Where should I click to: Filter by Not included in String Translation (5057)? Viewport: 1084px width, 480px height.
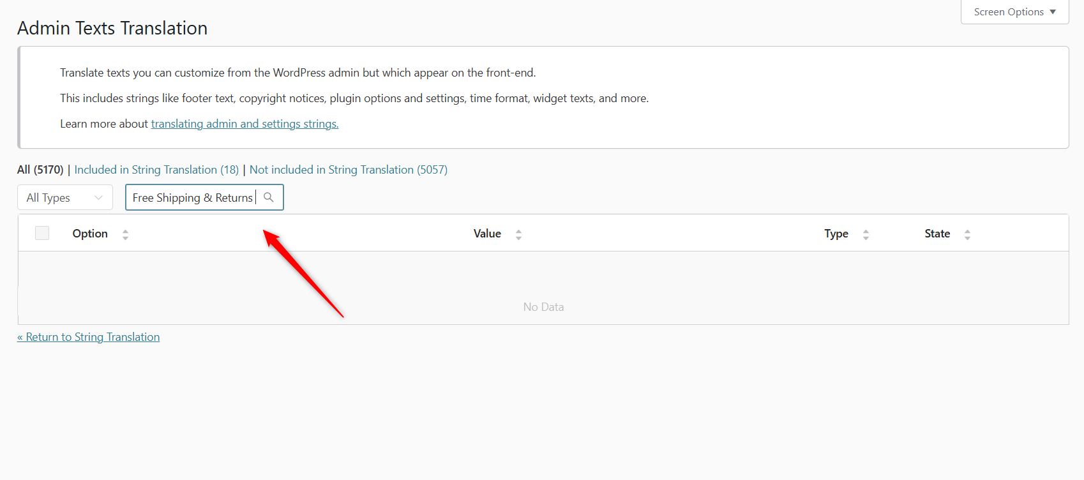click(349, 170)
